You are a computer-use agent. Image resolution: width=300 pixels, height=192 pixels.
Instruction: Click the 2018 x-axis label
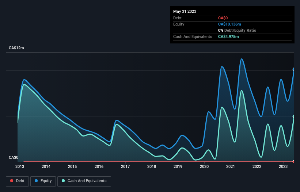(152, 166)
